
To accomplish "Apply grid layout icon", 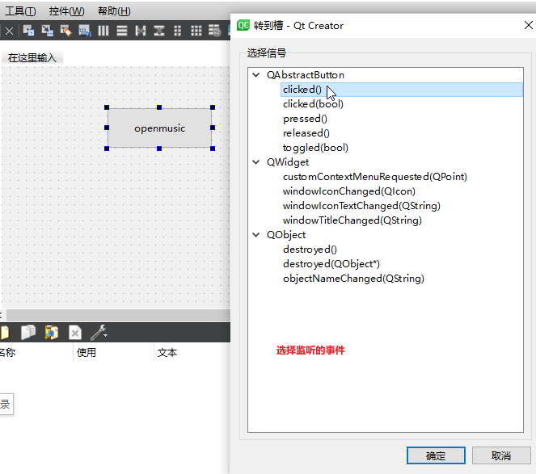I will tap(196, 31).
